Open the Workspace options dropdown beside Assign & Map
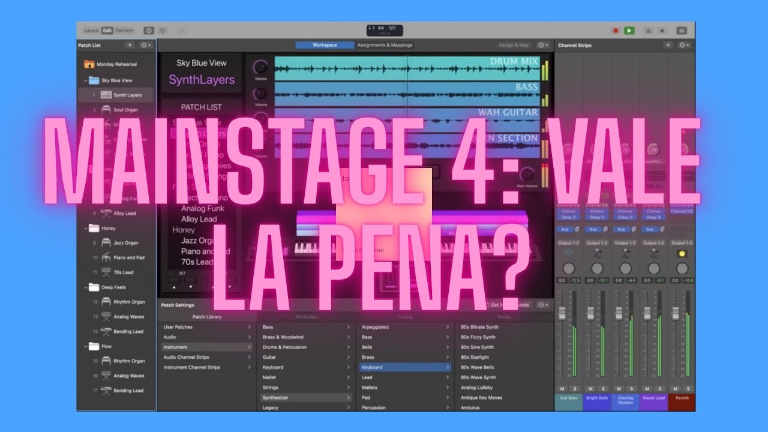 tap(543, 45)
